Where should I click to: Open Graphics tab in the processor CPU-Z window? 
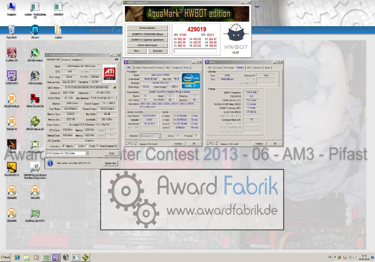pos(177,68)
